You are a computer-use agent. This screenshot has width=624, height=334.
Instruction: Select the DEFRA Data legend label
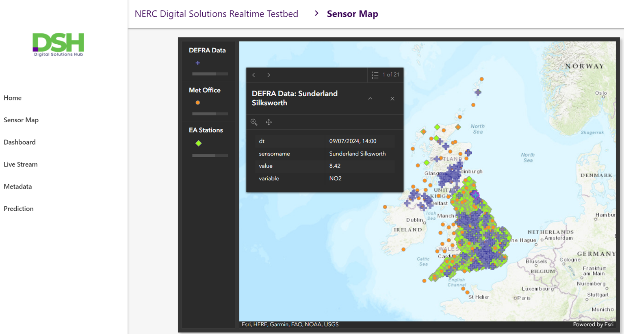pos(207,50)
